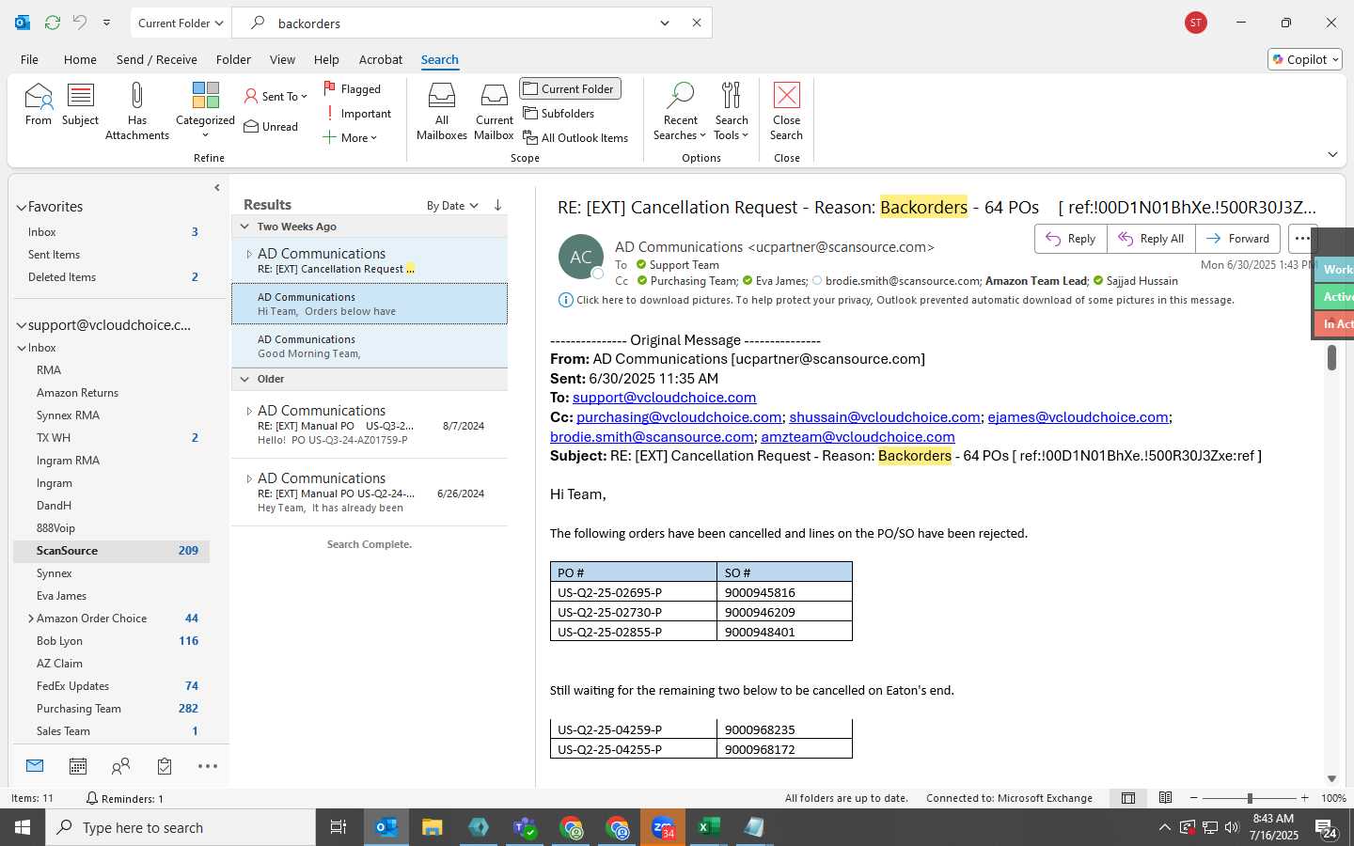Screen dimensions: 1354x846
Task: Open more navigation options ellipsis
Action: [208, 766]
